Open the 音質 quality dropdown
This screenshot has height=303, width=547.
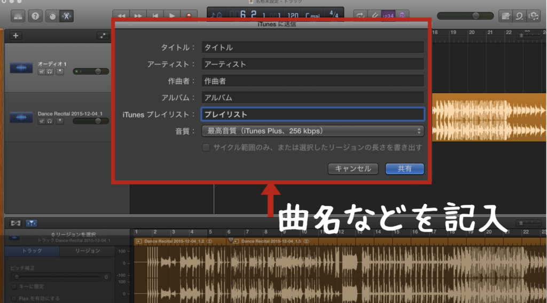pyautogui.click(x=312, y=131)
